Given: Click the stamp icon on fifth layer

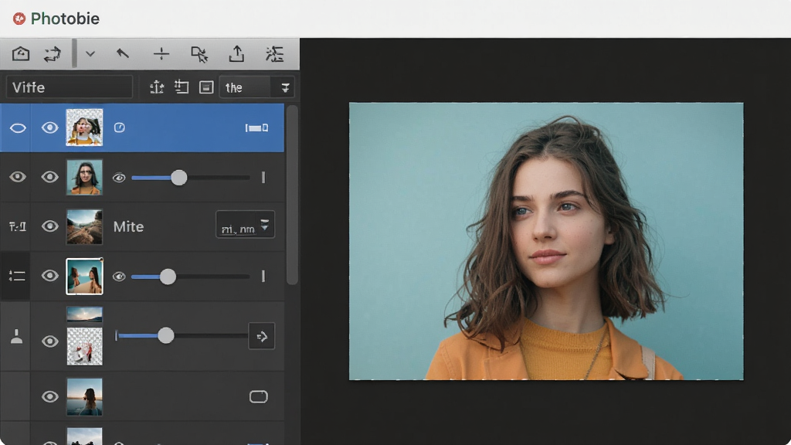Looking at the screenshot, I should pyautogui.click(x=17, y=336).
